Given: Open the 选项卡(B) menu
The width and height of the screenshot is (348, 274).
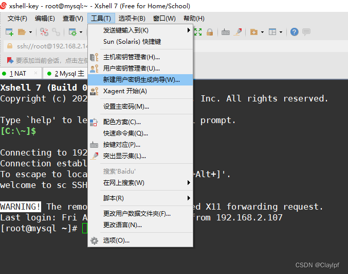Looking at the screenshot, I should pos(132,18).
